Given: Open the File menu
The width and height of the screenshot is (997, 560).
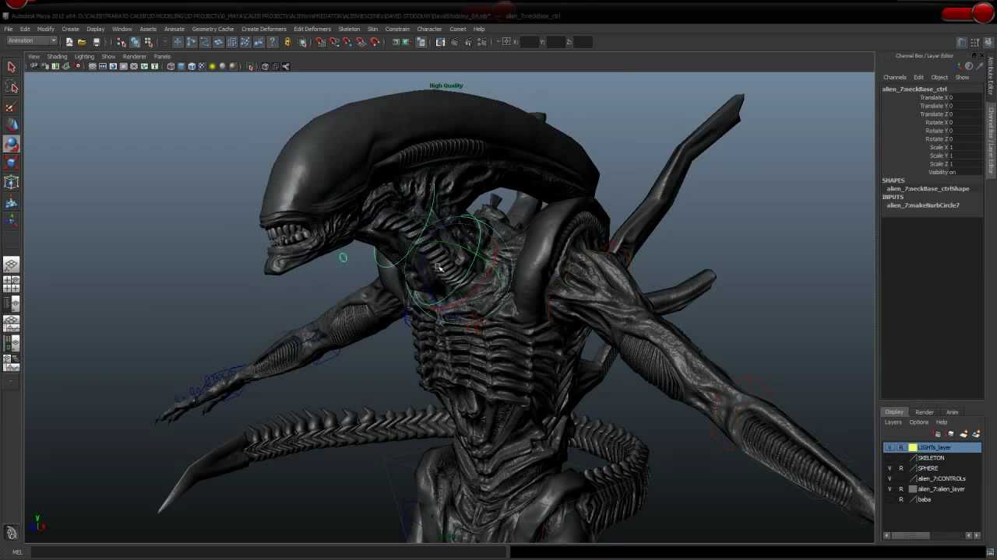Looking at the screenshot, I should click(9, 29).
